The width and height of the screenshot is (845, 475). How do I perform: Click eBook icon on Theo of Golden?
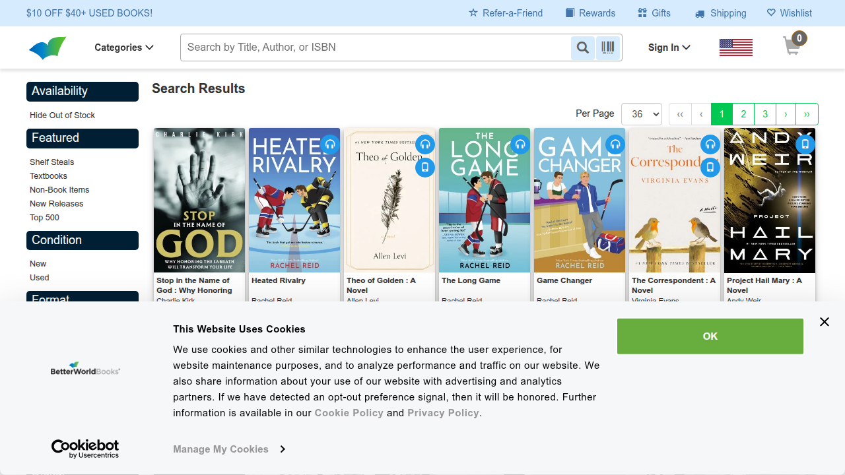tap(425, 168)
